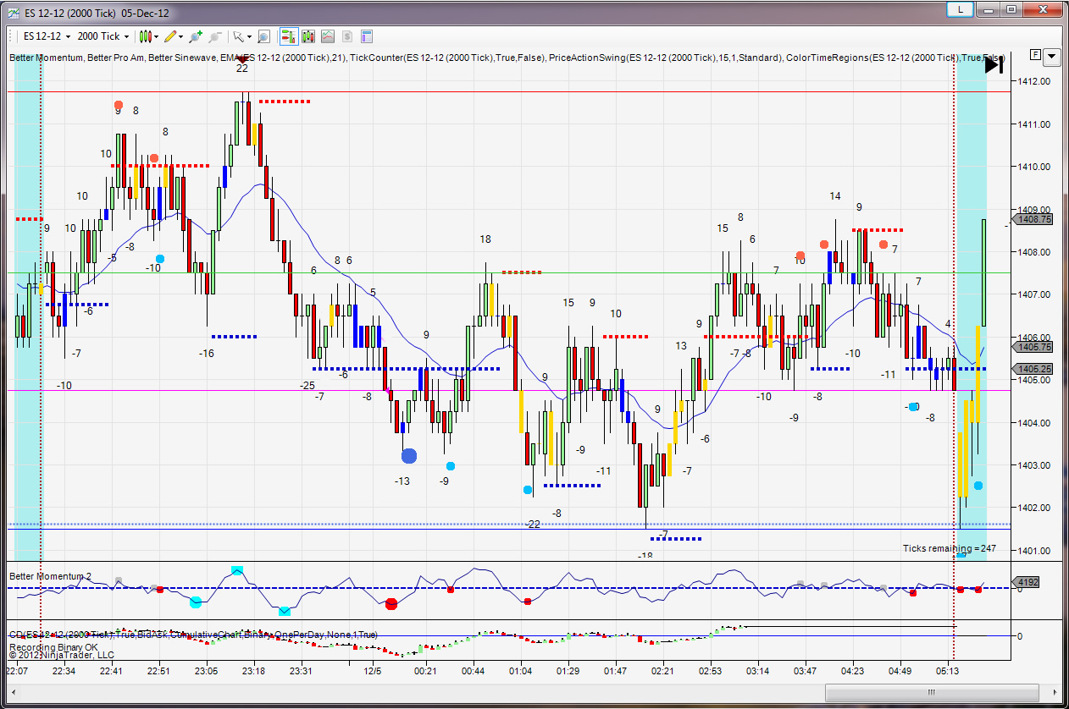1069x709 pixels.
Task: Select the arrow cursor pointer tool
Action: 239,36
